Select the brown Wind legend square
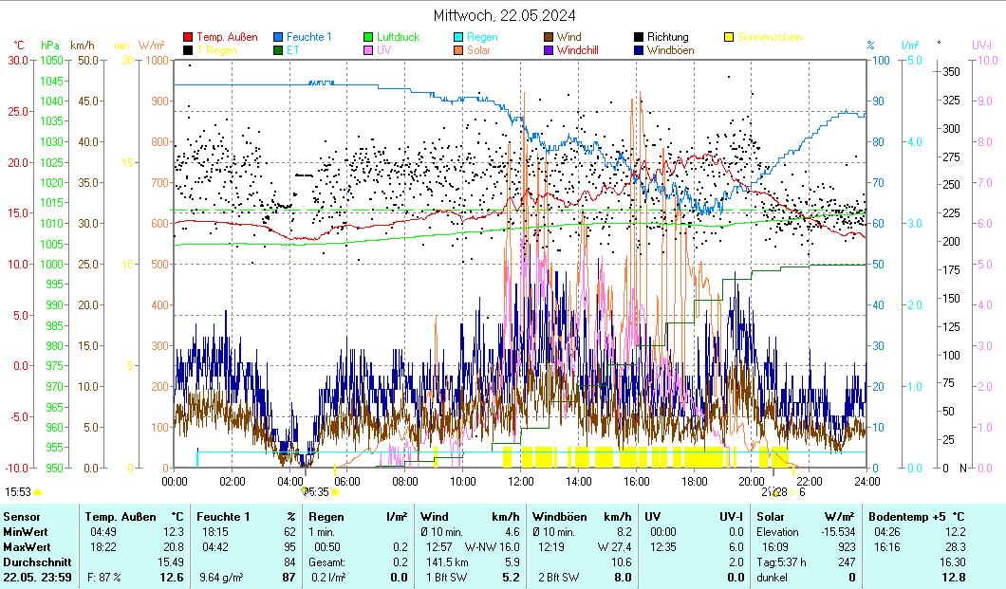This screenshot has height=589, width=1006. (550, 37)
